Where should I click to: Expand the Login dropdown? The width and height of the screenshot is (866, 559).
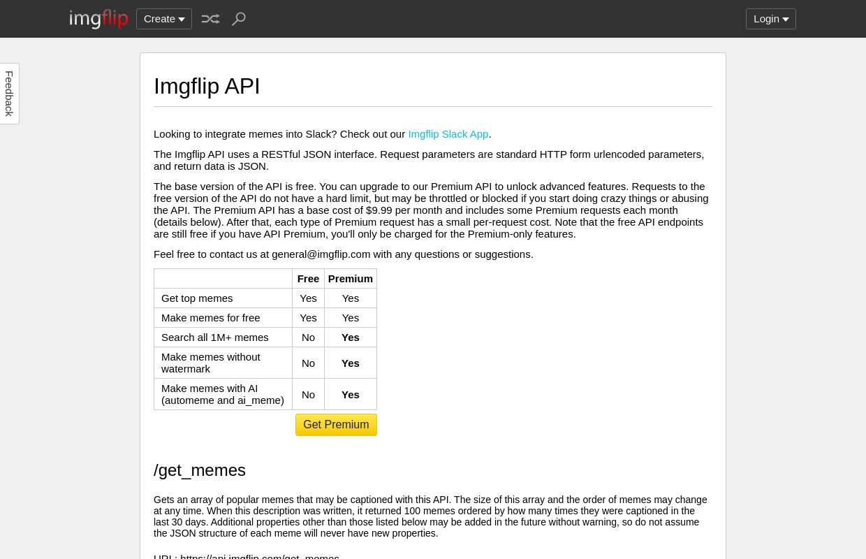click(x=771, y=19)
